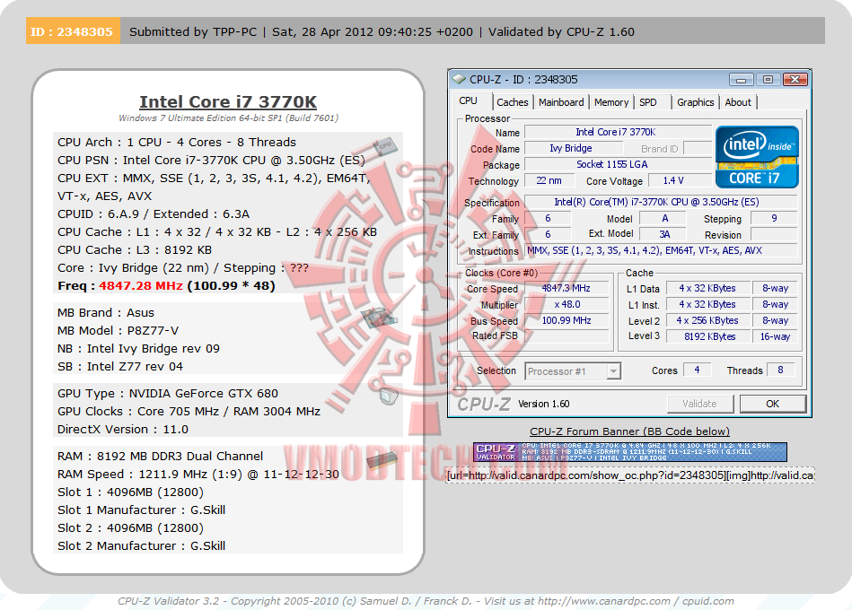Click the Technology 22 nm value
This screenshot has height=610, width=852.
tap(549, 180)
